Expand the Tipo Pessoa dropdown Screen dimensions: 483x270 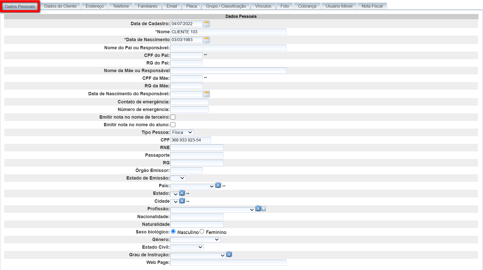coord(182,132)
